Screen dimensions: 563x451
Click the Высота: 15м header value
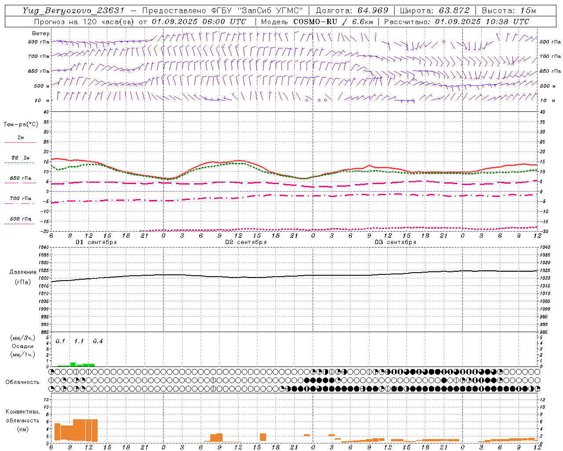coord(509,11)
